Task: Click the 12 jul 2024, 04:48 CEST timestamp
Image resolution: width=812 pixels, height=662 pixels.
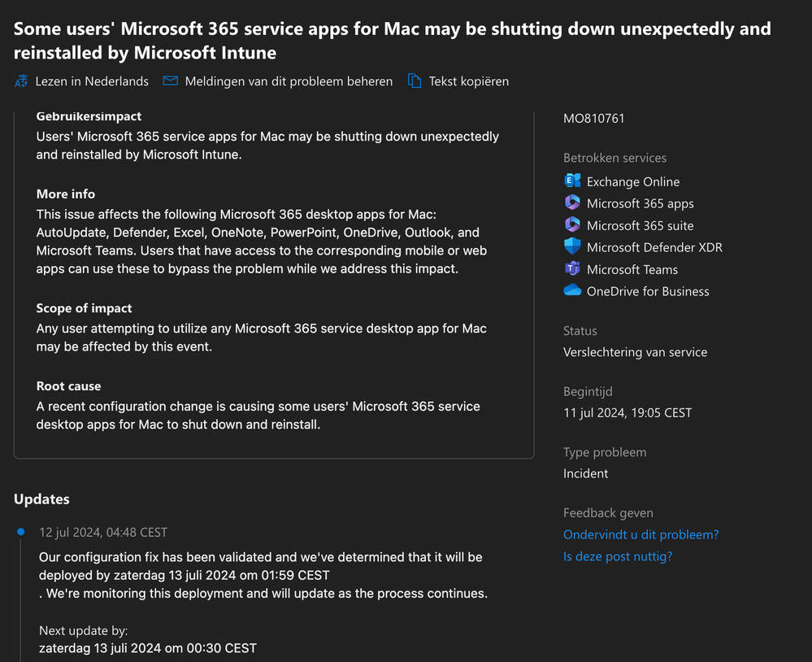Action: point(103,533)
